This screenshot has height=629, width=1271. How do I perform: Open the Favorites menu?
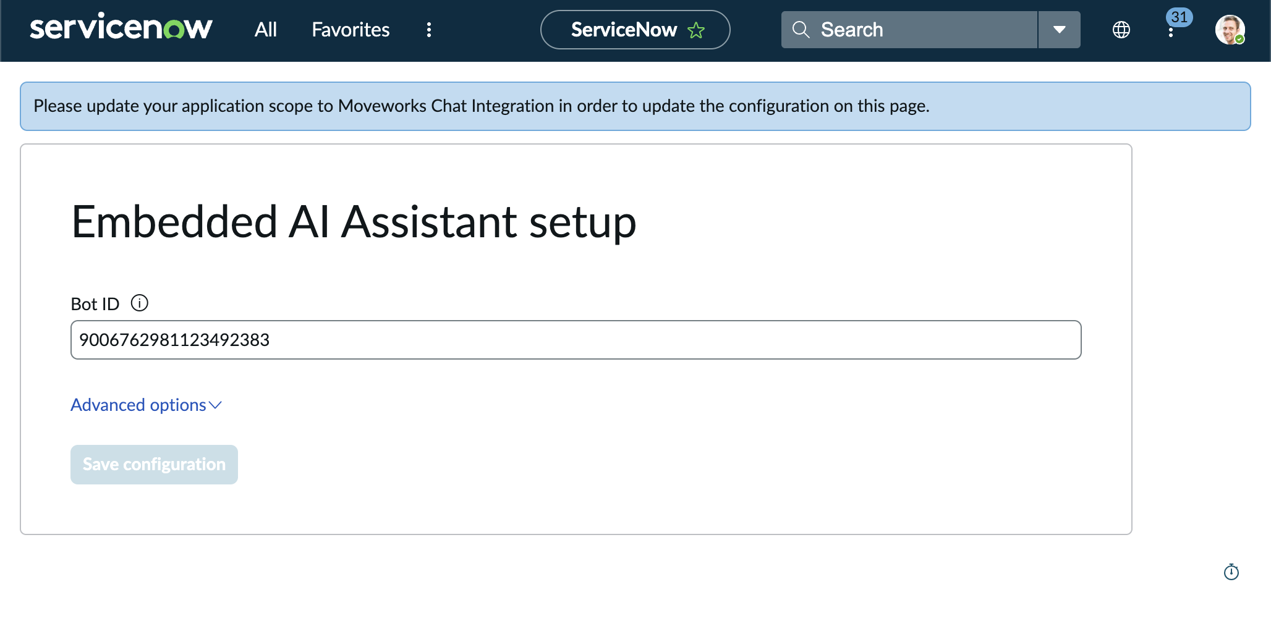[351, 30]
